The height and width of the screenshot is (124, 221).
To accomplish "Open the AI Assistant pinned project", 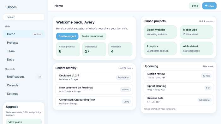I will [x=197, y=48].
